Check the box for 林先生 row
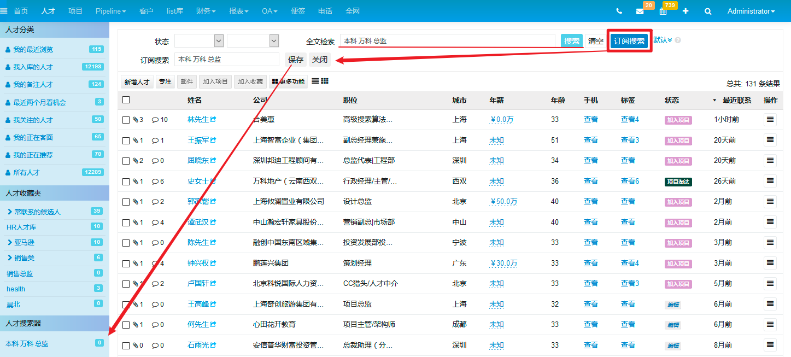The width and height of the screenshot is (791, 357). click(126, 120)
